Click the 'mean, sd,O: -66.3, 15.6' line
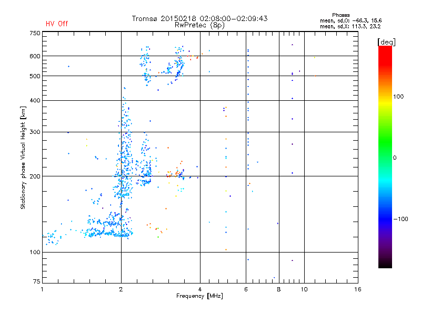The height and width of the screenshot is (315, 421). tap(350, 20)
